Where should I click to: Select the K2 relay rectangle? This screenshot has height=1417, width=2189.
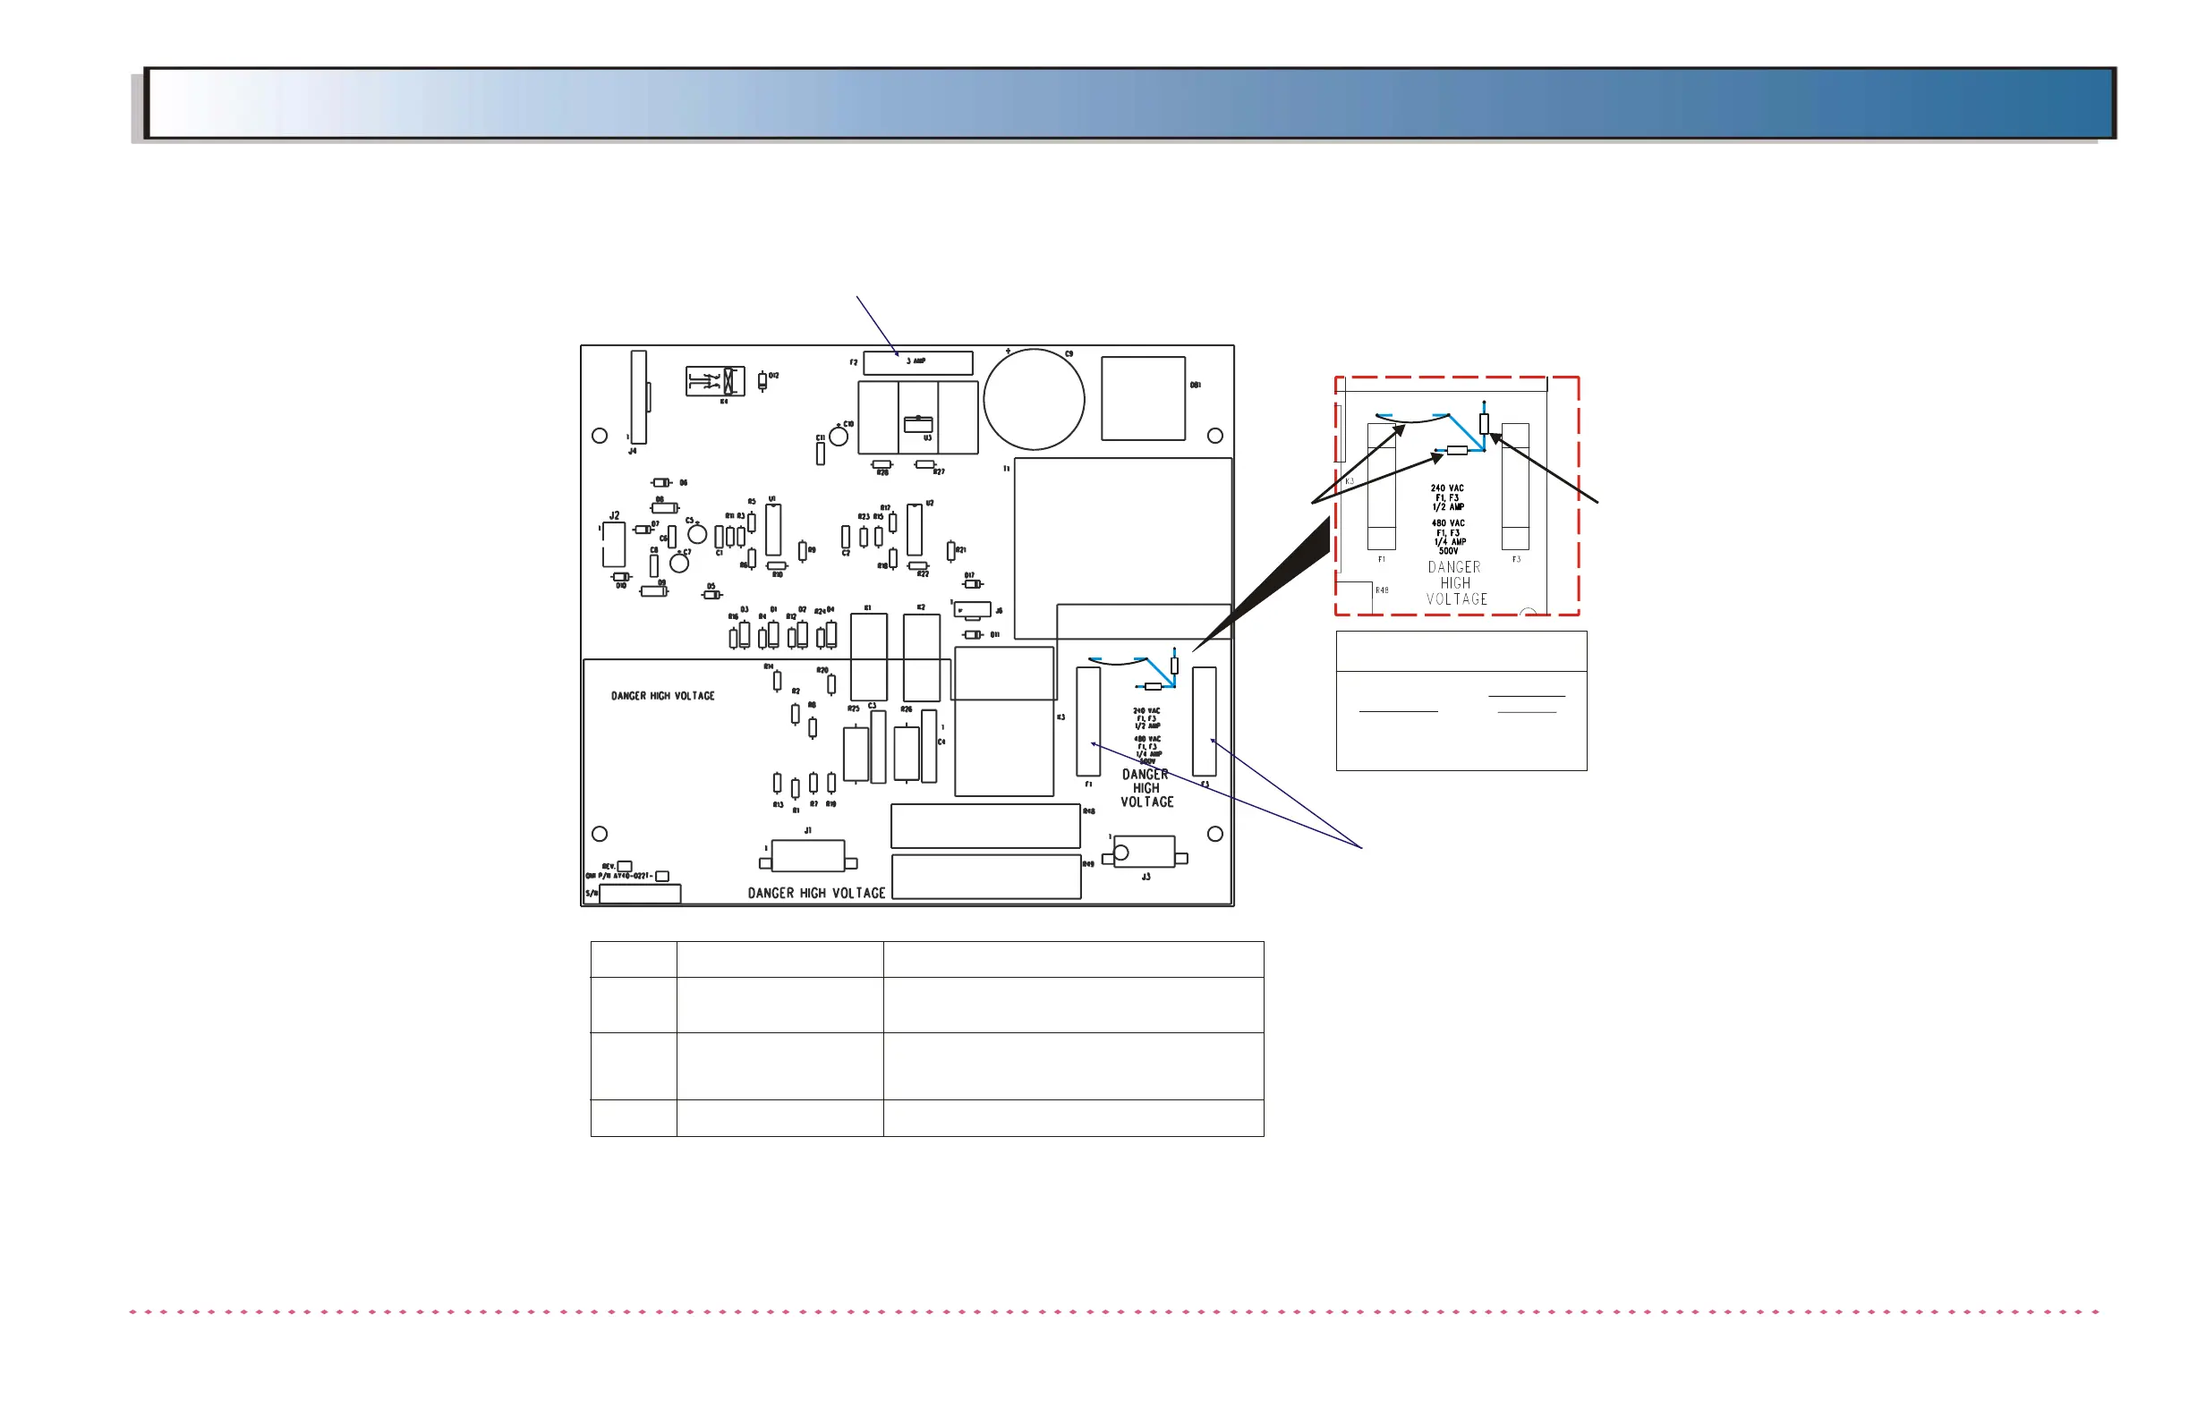(x=921, y=658)
